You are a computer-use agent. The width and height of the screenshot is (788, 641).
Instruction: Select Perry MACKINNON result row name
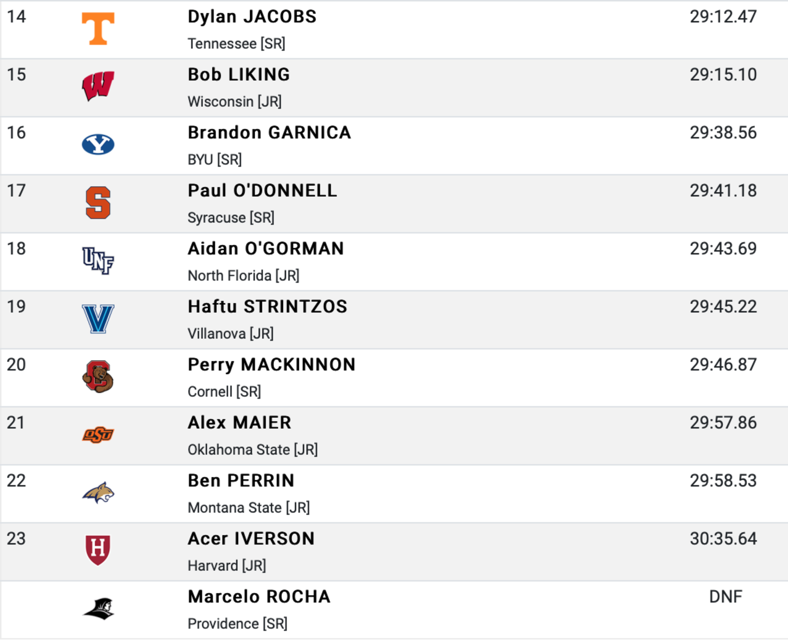click(x=271, y=365)
